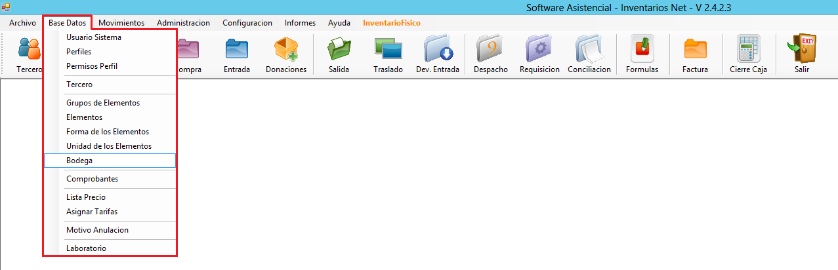The image size is (838, 270).
Task: Click the Salida toolbar icon
Action: [339, 50]
